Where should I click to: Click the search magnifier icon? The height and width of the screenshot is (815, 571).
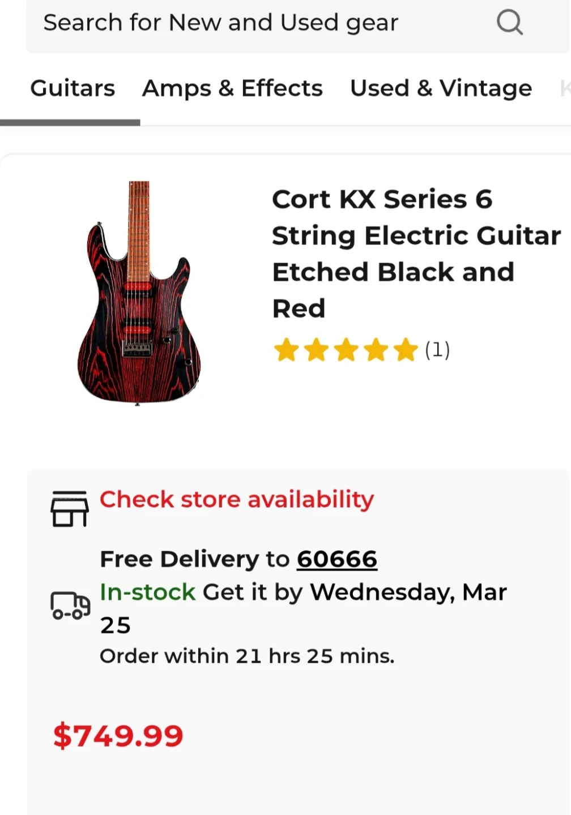509,23
